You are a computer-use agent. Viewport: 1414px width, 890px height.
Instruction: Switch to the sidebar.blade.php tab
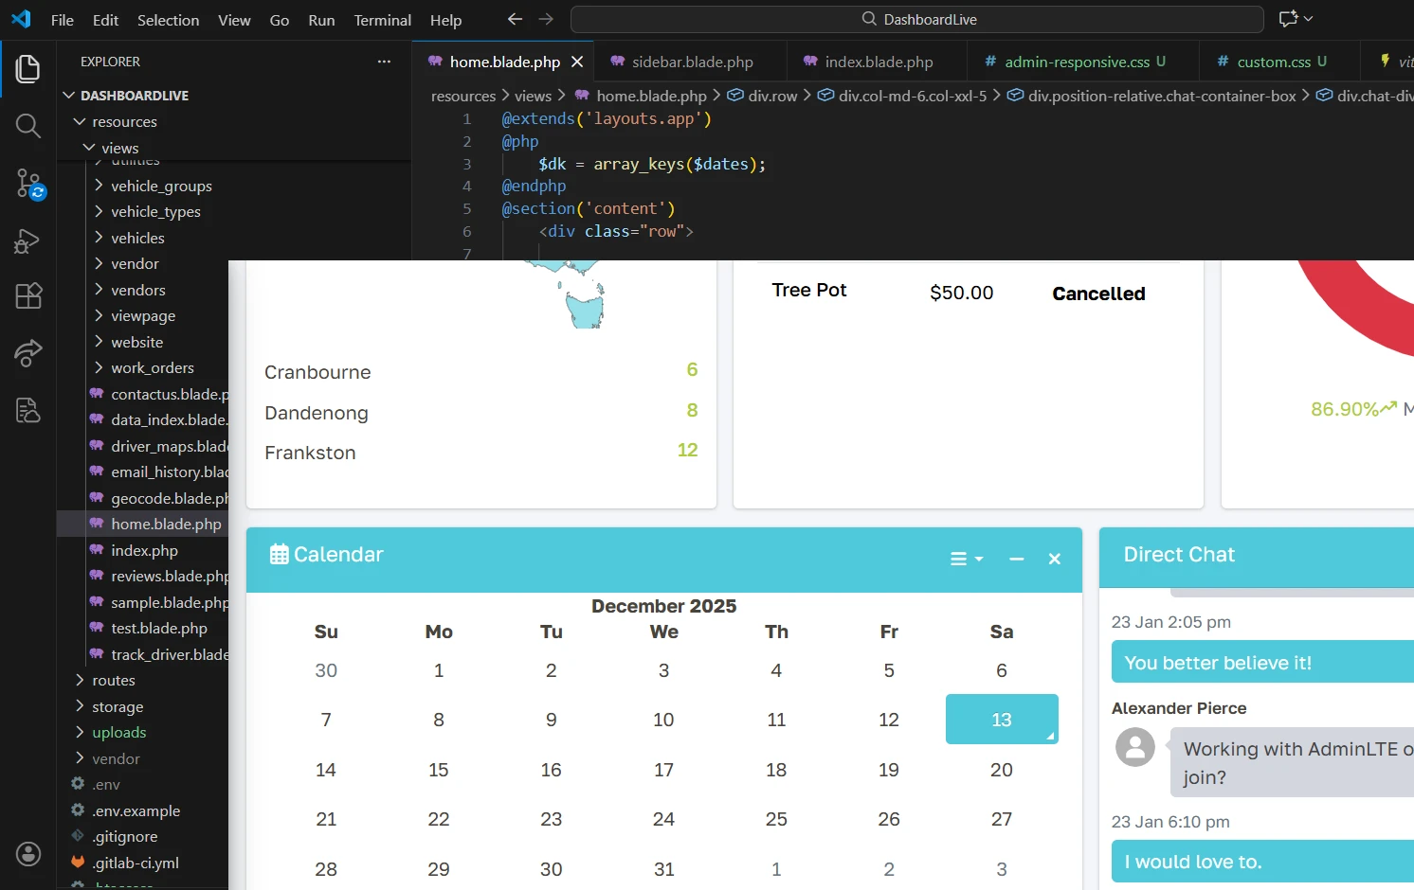692,62
